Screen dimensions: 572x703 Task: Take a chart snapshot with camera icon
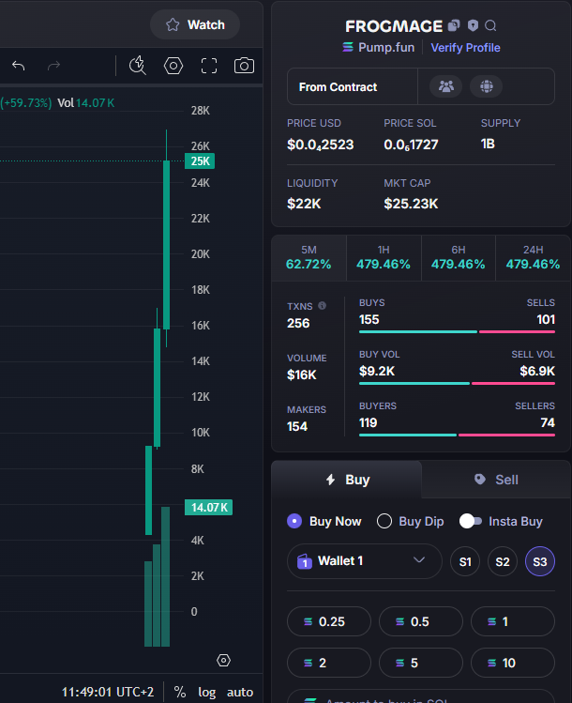(244, 66)
